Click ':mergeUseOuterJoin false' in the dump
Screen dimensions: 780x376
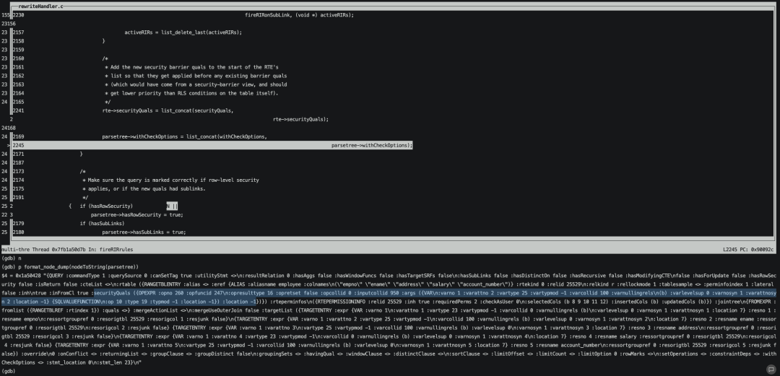click(226, 310)
